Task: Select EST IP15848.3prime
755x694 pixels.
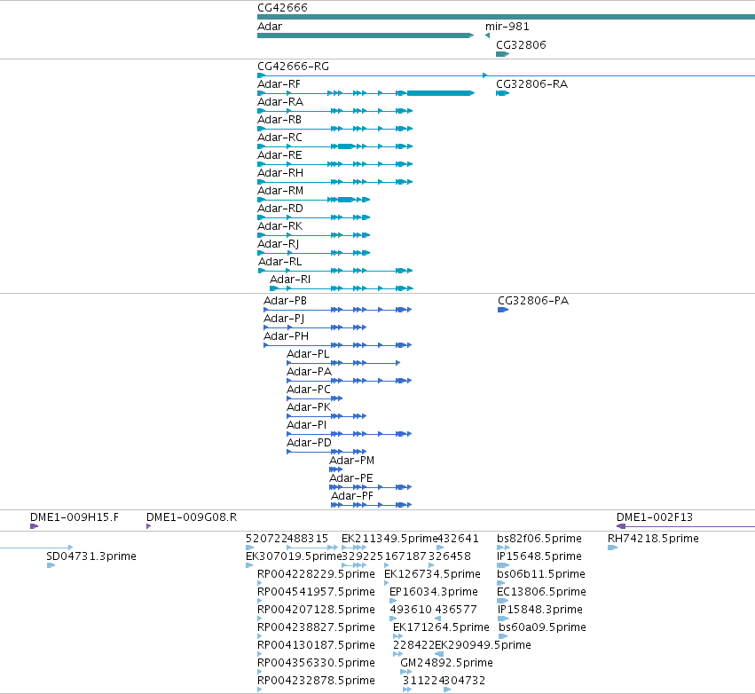Action: click(503, 619)
